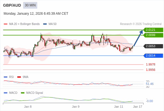Click the Jan 11 date axis label

(119, 107)
